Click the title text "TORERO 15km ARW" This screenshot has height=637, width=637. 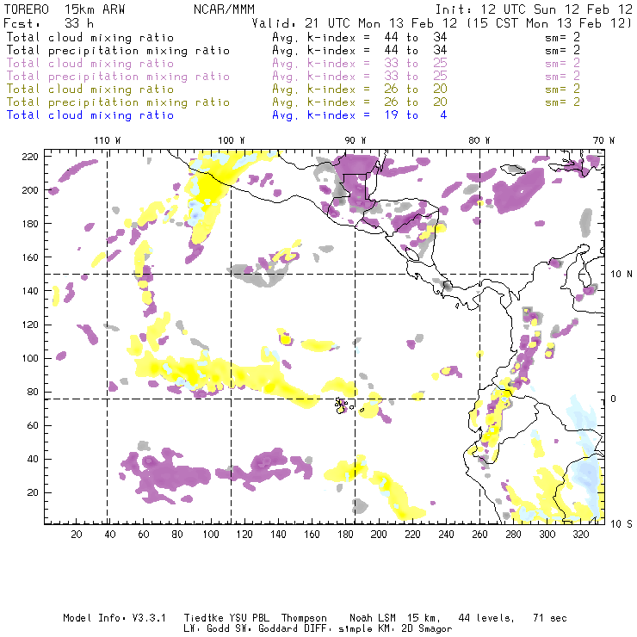click(x=65, y=9)
